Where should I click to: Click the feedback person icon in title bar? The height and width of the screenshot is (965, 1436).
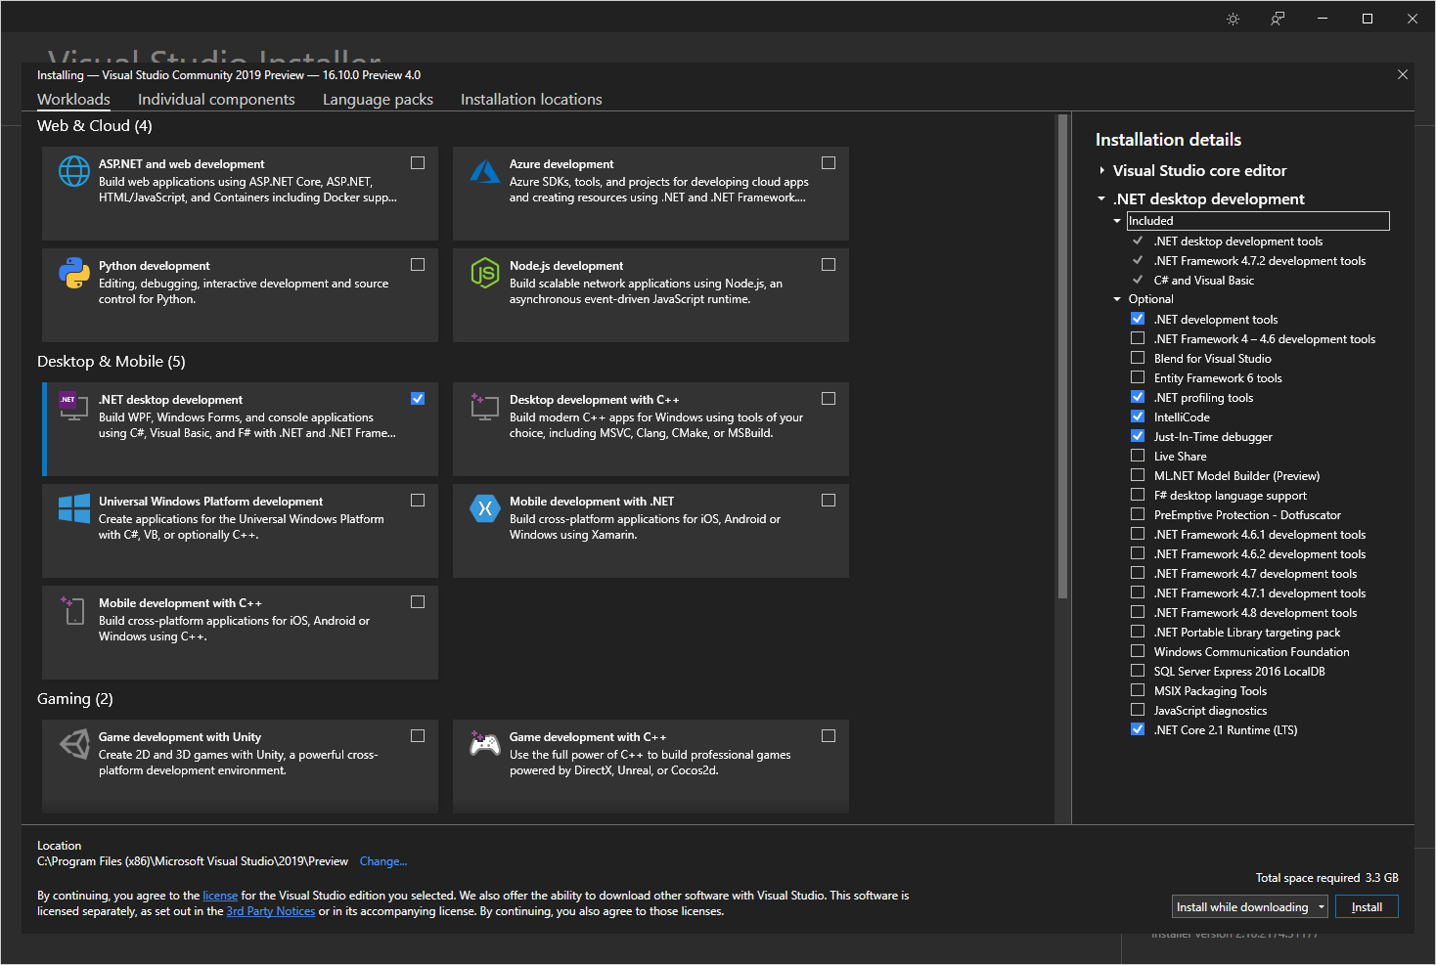pyautogui.click(x=1278, y=19)
